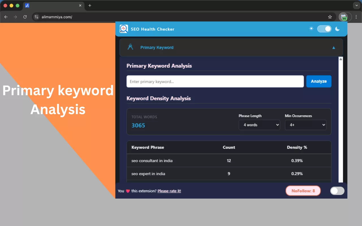
Task: Select the sun icon for light mode
Action: (311, 28)
